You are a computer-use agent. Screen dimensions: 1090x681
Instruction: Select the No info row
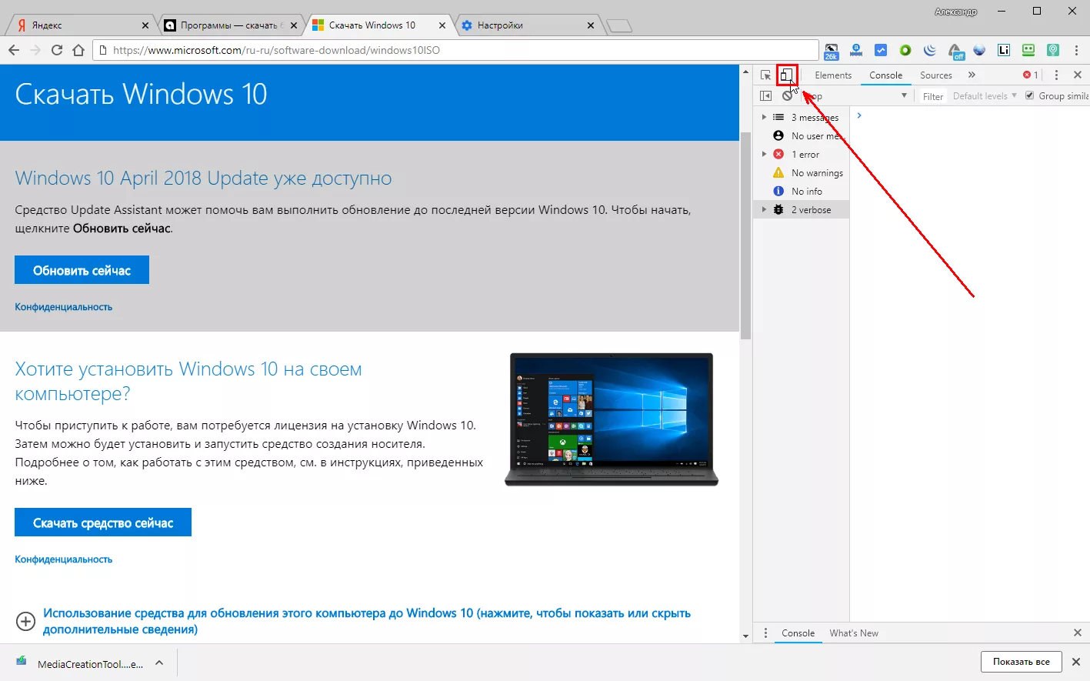tap(801, 191)
